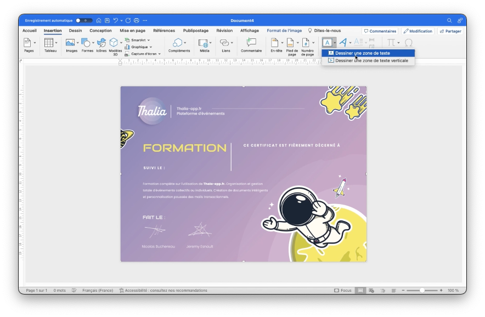Click the Omega symbol icon

click(408, 42)
